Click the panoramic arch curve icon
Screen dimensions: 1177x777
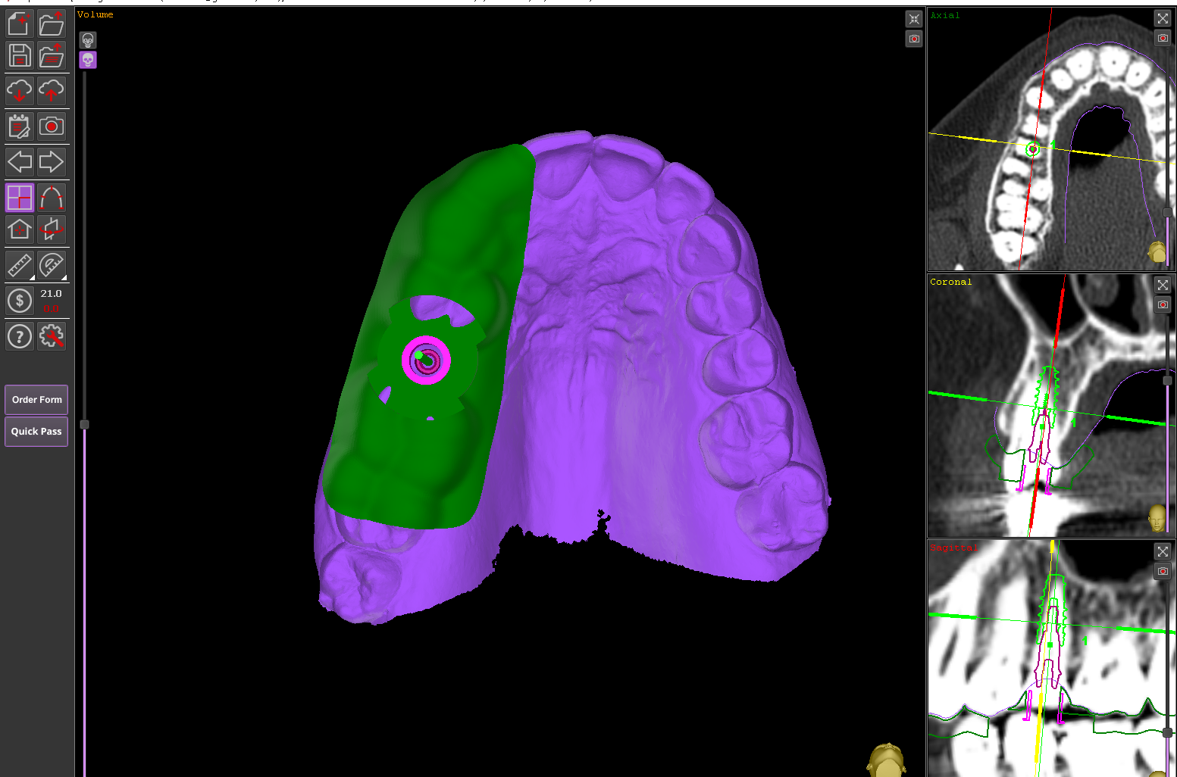pyautogui.click(x=52, y=198)
